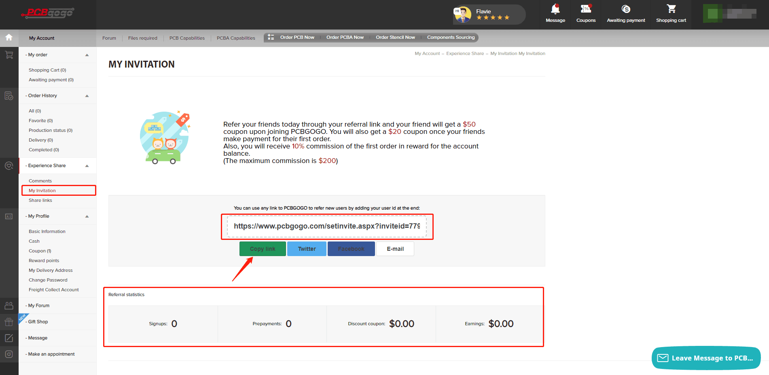Open PCB Capabilities nav link
The image size is (769, 375).
coord(187,38)
